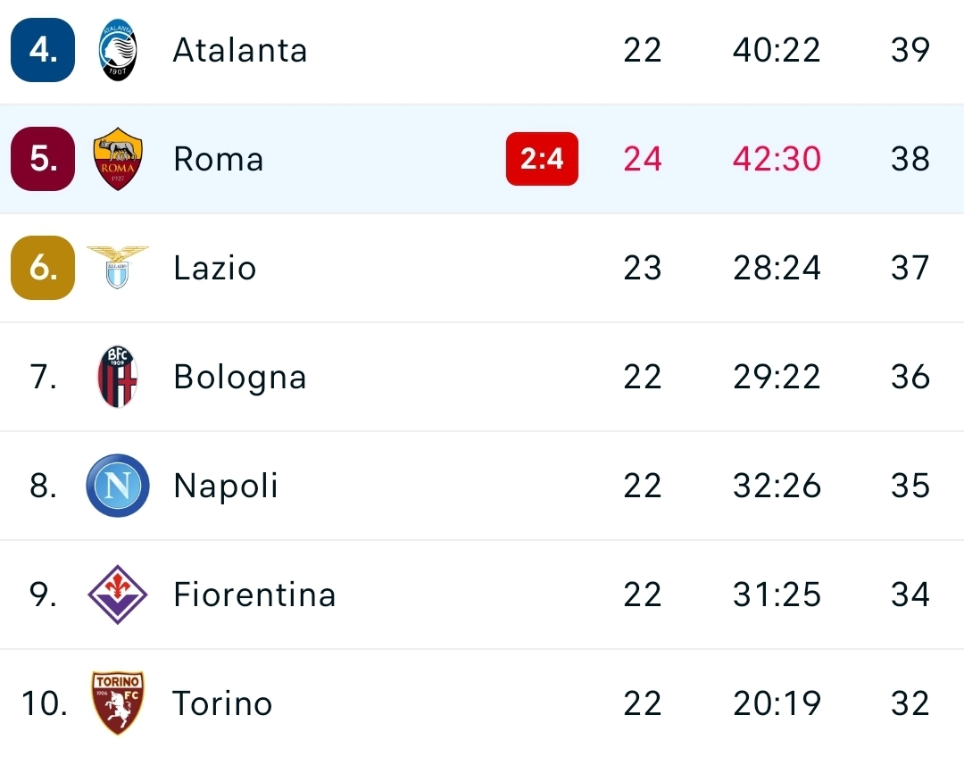Screen dimensions: 964x757
Task: Click Torino's matches played count 22
Action: 643,703
